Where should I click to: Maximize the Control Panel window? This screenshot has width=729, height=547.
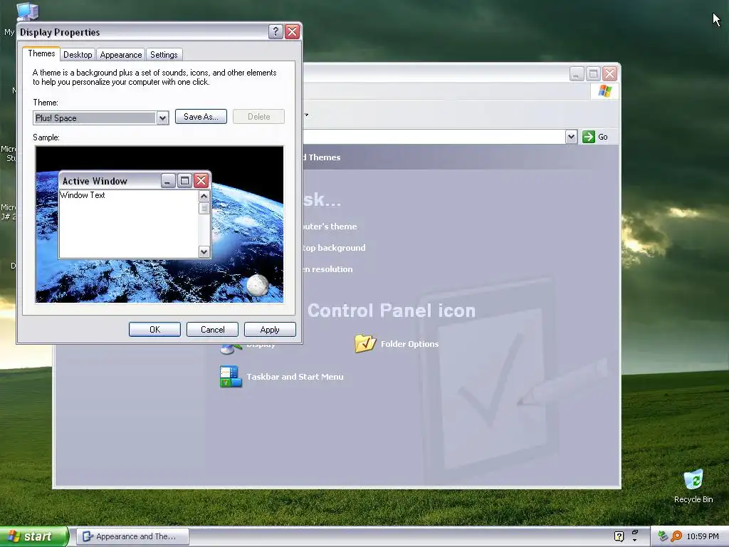pyautogui.click(x=593, y=73)
